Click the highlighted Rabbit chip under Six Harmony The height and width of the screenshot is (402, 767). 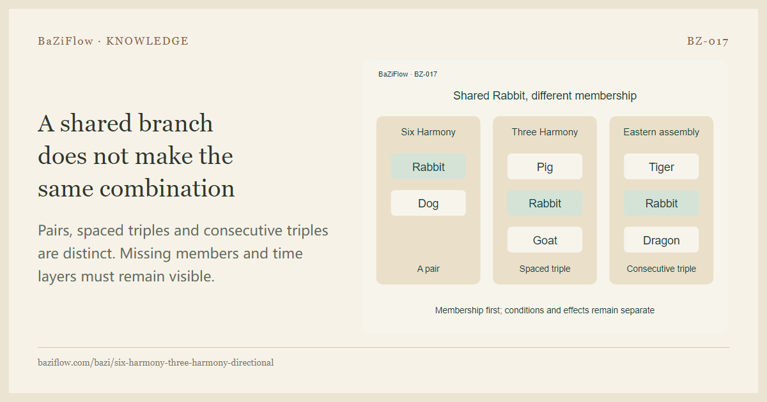[x=428, y=167]
